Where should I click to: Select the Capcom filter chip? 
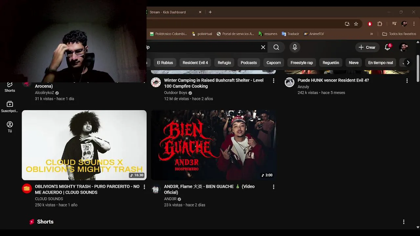coord(274,63)
